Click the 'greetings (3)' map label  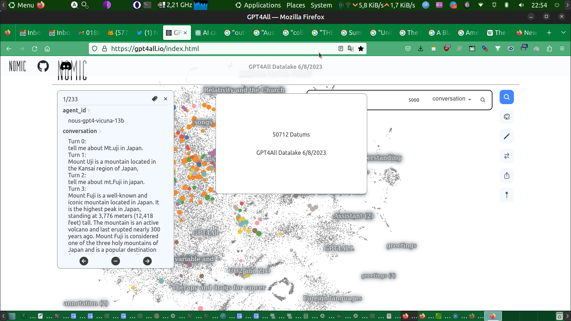pyautogui.click(x=378, y=276)
